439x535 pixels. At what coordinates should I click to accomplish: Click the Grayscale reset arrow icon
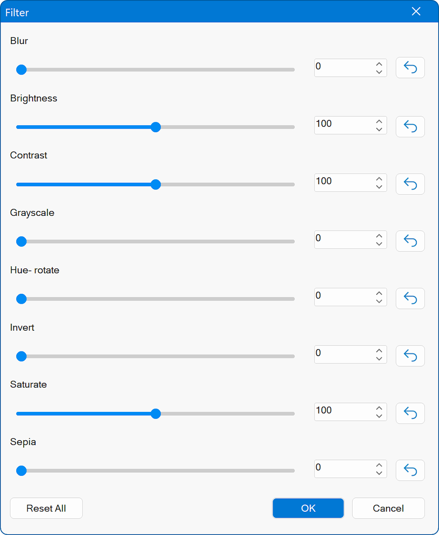pyautogui.click(x=410, y=241)
